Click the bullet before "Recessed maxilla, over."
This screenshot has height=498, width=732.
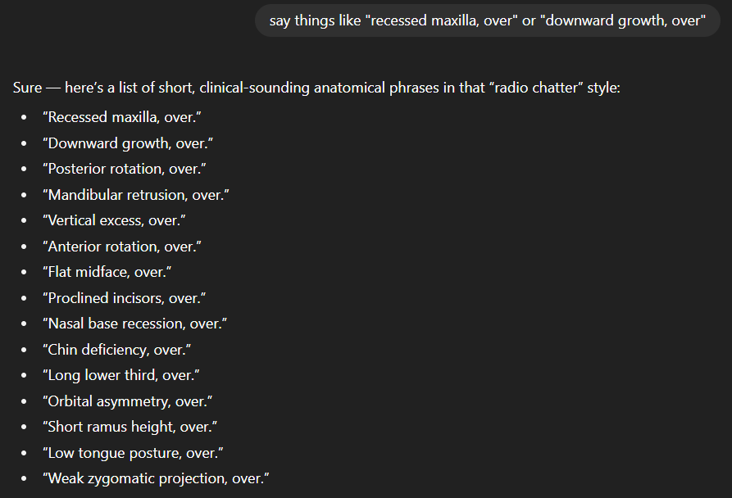pyautogui.click(x=25, y=118)
